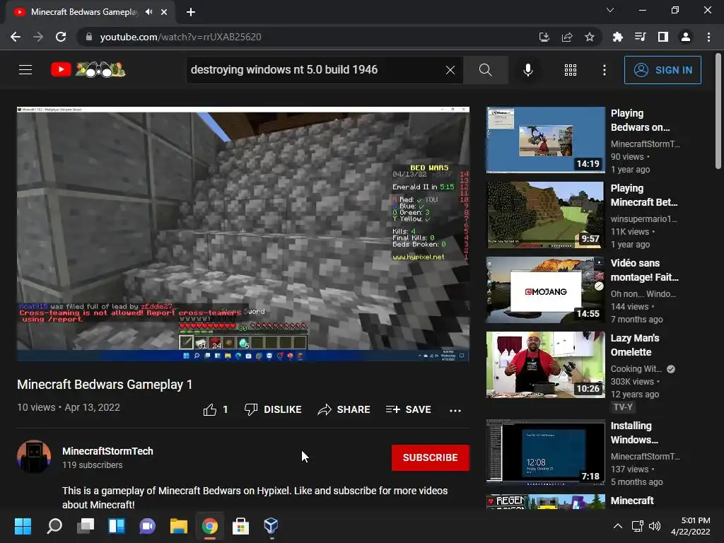Viewport: 724px width, 543px height.
Task: Open Widgets from taskbar
Action: tap(117, 526)
